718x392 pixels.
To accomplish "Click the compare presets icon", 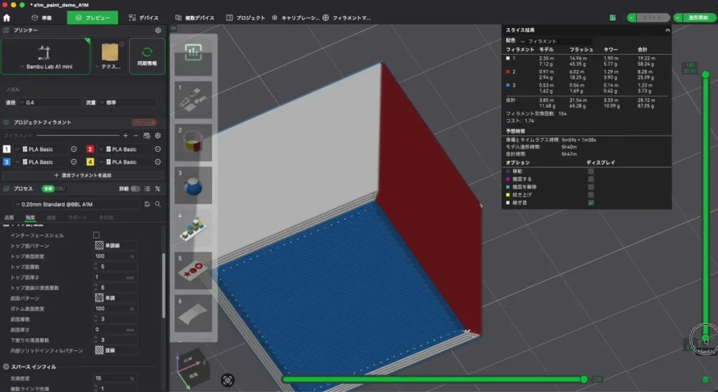I will [158, 189].
